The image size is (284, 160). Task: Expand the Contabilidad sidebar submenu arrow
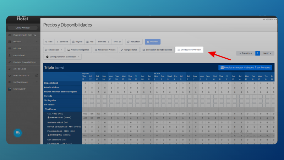pos(37,55)
